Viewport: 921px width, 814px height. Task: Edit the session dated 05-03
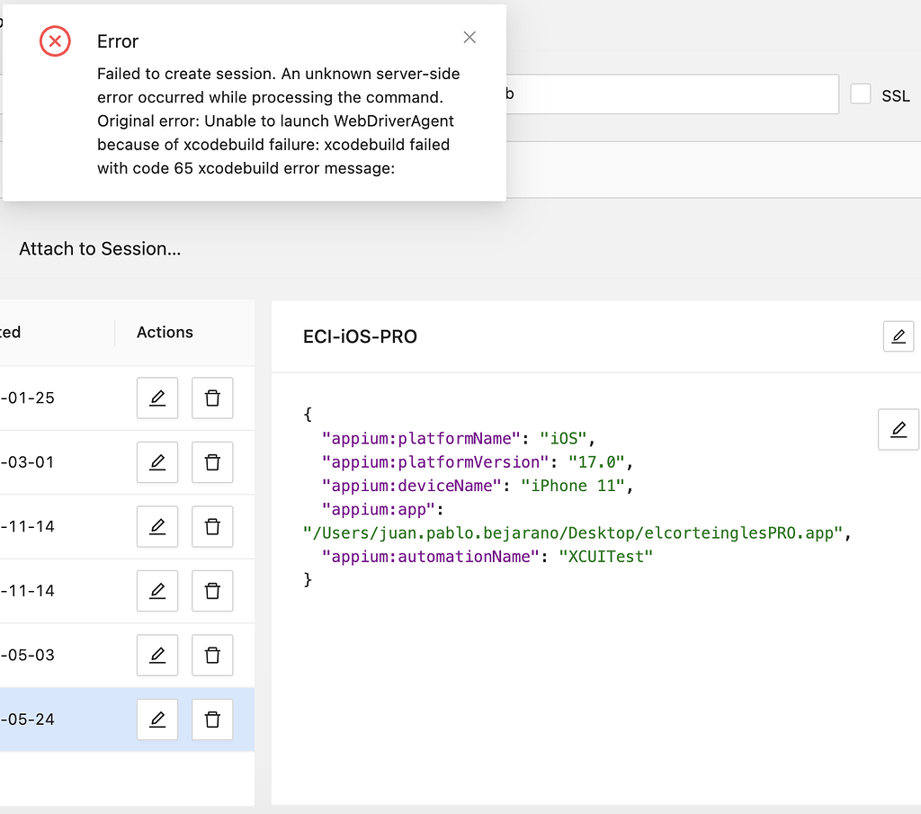point(157,655)
